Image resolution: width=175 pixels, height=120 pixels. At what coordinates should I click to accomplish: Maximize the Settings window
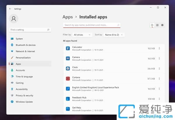[158, 8]
